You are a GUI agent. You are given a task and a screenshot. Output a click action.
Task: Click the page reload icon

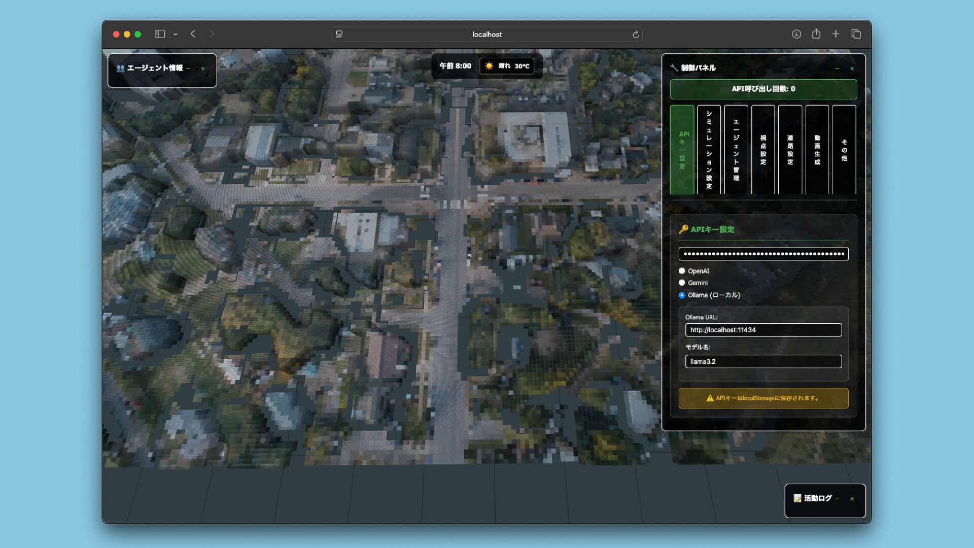(636, 35)
